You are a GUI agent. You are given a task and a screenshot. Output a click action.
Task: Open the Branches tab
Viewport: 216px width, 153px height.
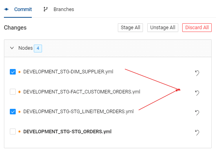click(x=64, y=9)
